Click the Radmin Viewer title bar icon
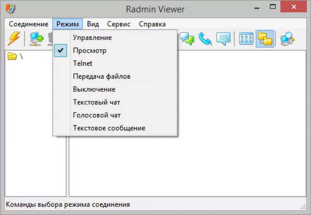This screenshot has height=215, width=311. click(x=10, y=9)
